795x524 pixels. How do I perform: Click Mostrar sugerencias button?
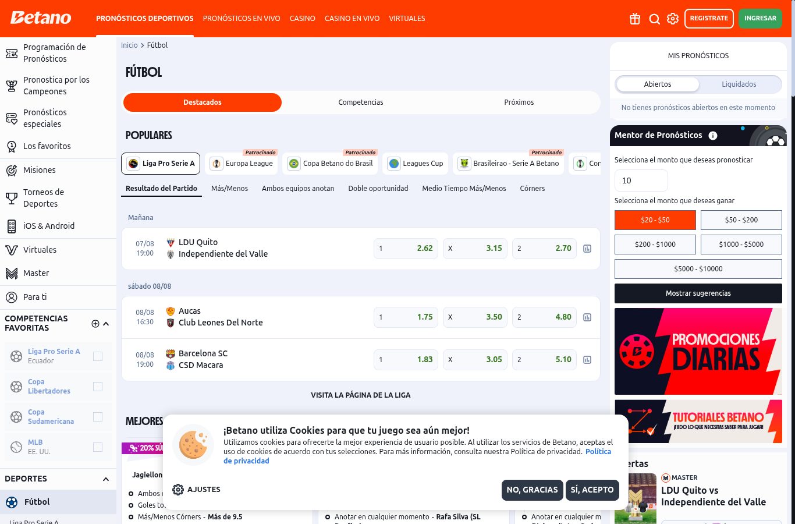[698, 293]
